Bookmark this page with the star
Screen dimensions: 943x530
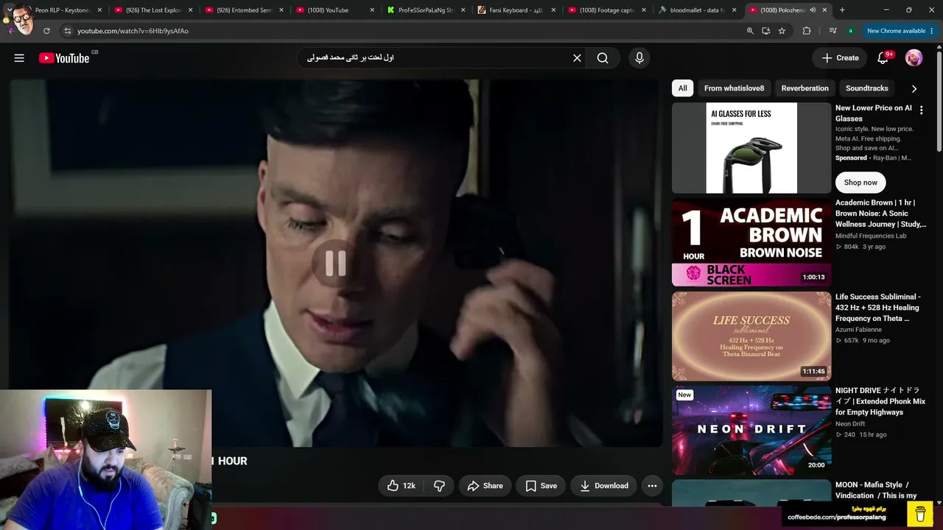point(782,31)
